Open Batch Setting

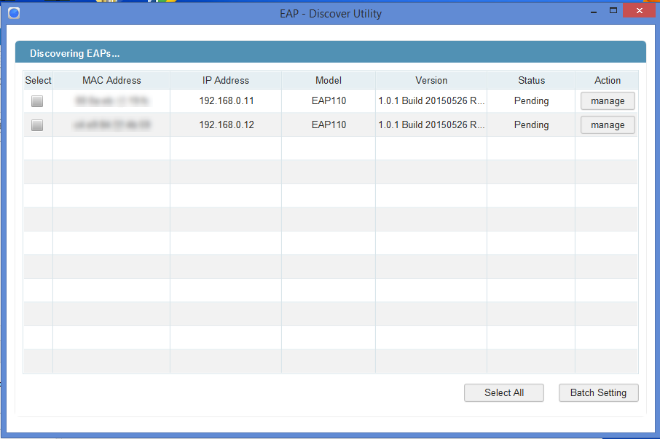pyautogui.click(x=598, y=392)
